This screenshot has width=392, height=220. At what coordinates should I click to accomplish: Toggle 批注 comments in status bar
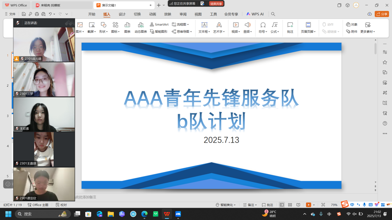click(267, 205)
